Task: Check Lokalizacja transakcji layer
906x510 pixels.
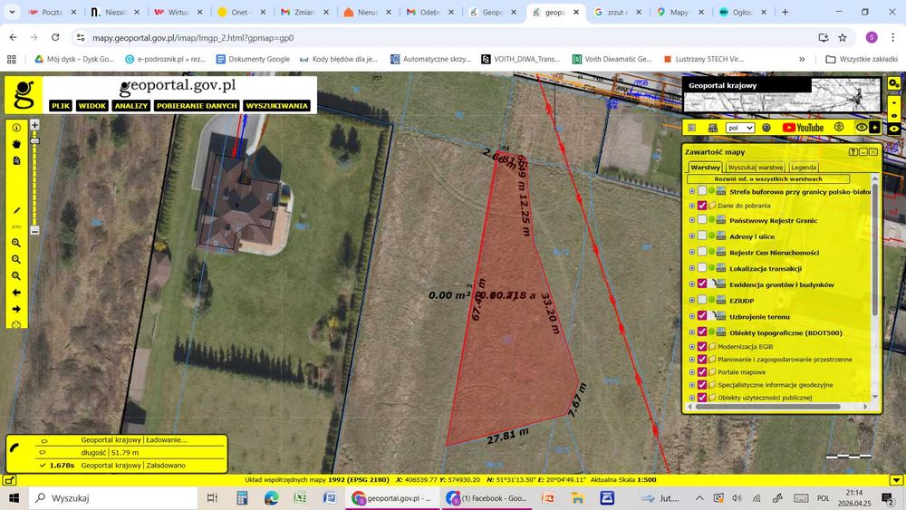Action: [702, 268]
